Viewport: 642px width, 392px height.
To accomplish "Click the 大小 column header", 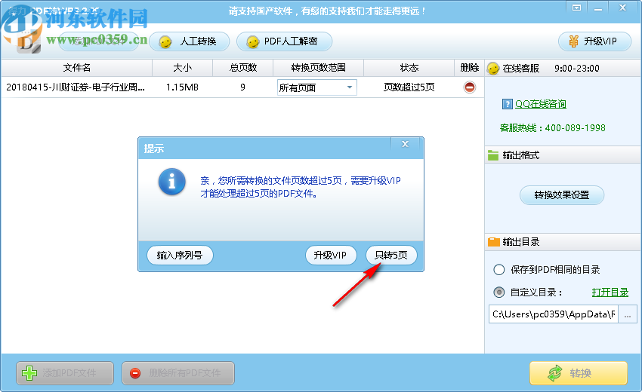I will tap(182, 68).
